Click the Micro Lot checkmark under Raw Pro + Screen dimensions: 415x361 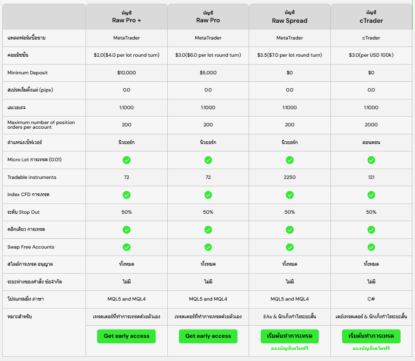[x=126, y=160]
